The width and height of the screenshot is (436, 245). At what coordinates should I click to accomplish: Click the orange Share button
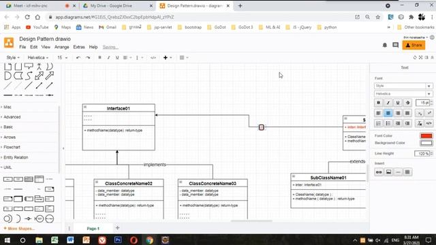tap(414, 45)
